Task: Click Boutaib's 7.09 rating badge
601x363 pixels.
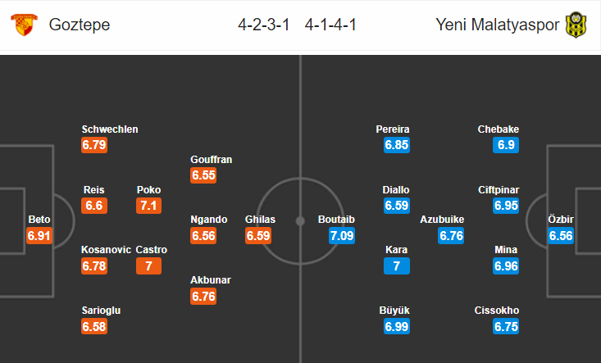Action: point(342,235)
